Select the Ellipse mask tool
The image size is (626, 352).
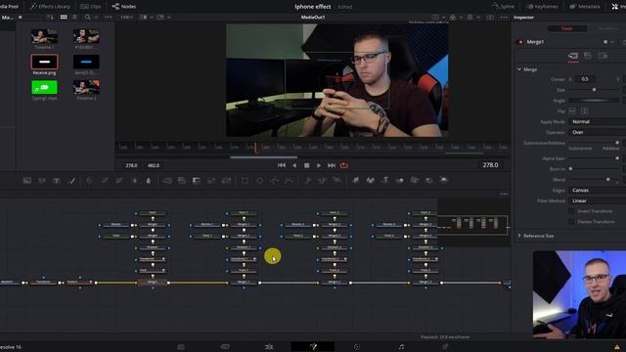pyautogui.click(x=259, y=181)
